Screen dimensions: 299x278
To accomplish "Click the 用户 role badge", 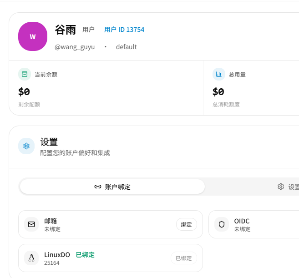I will (88, 30).
